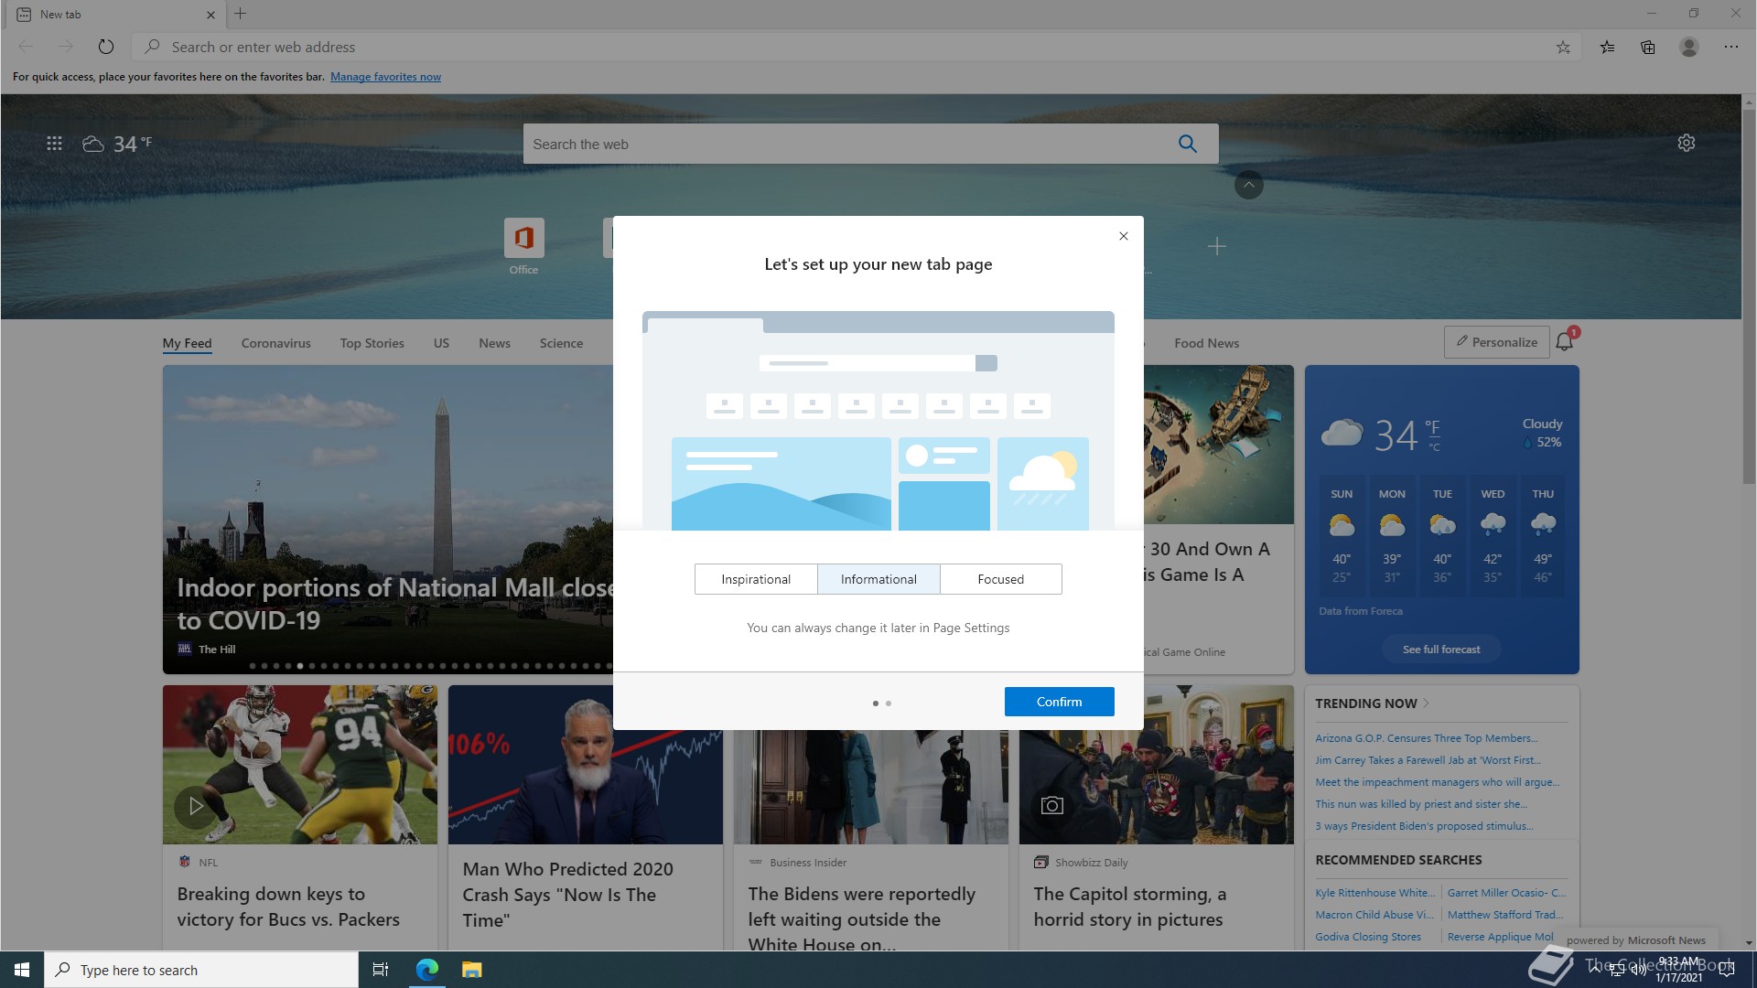
Task: Open File Explorer from taskbar
Action: (471, 970)
